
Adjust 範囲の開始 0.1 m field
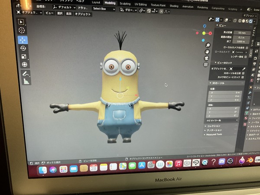(241, 37)
